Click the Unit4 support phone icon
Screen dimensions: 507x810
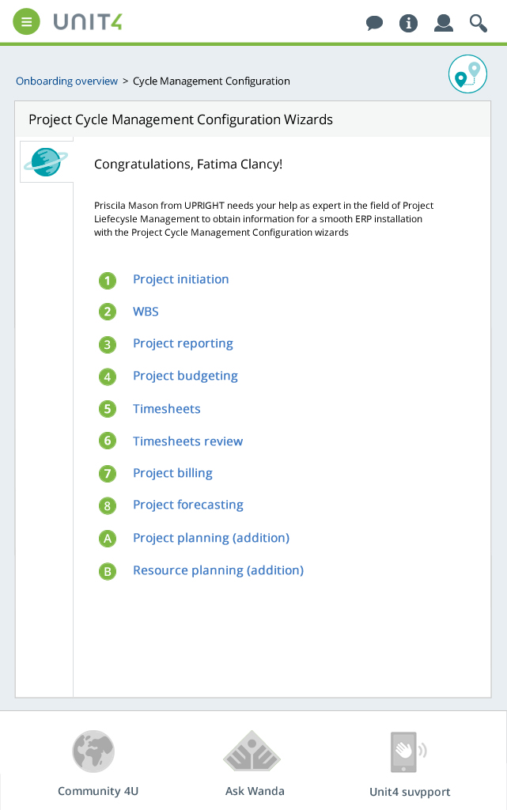click(x=408, y=751)
